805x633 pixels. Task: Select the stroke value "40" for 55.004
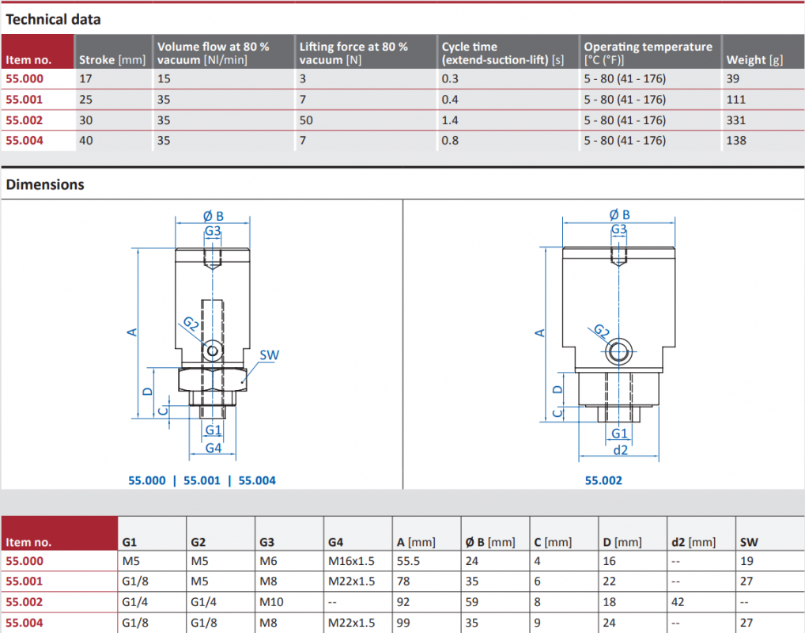(x=85, y=140)
